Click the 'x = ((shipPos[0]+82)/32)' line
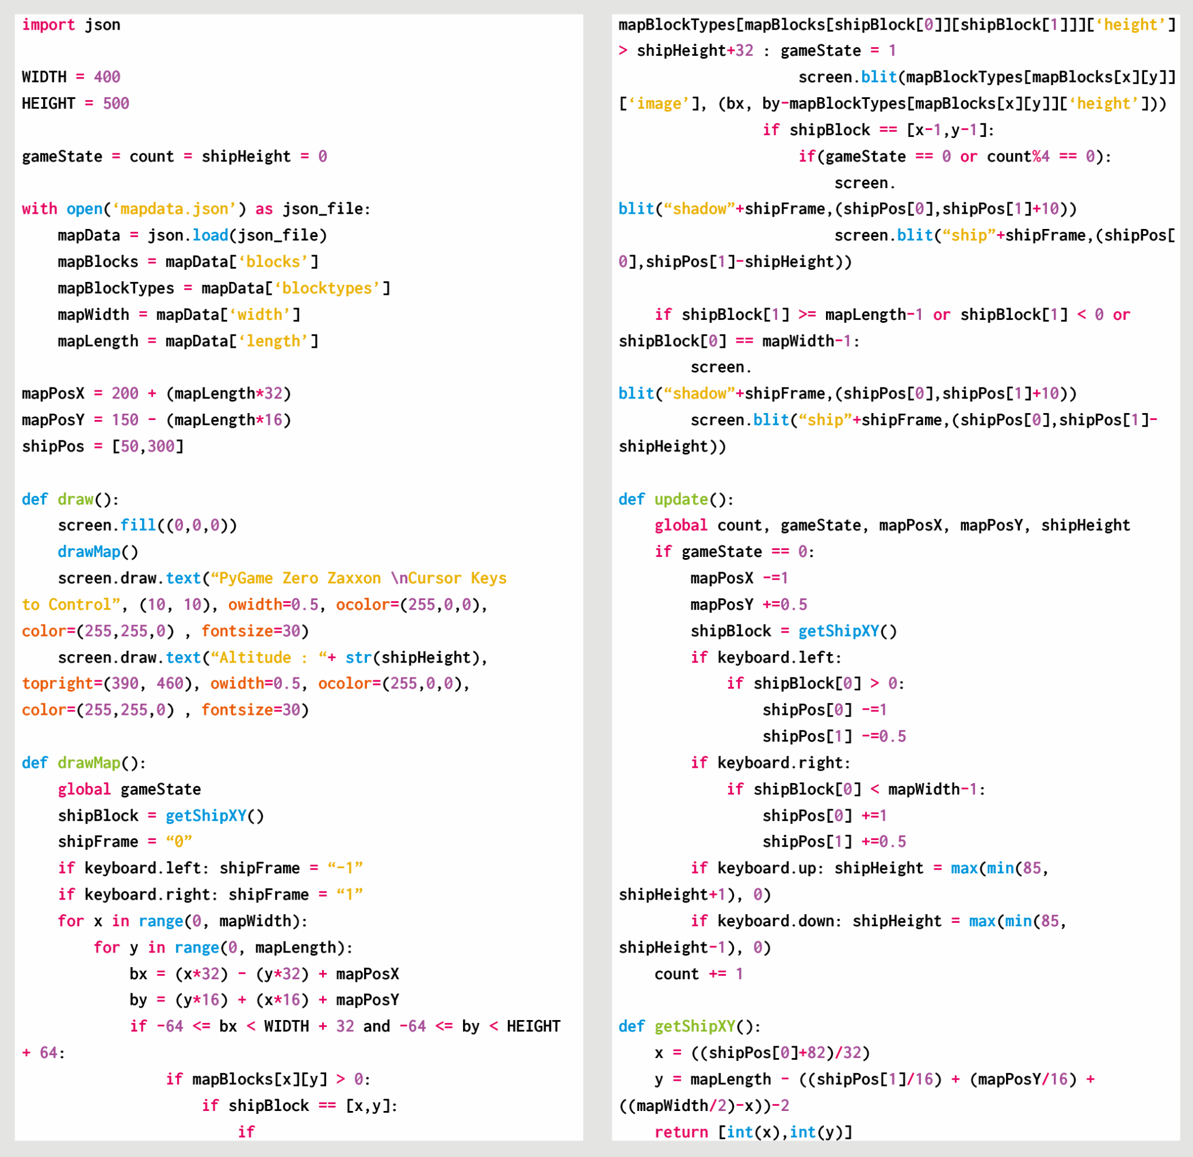Viewport: 1193px width, 1157px height. pos(762,1053)
